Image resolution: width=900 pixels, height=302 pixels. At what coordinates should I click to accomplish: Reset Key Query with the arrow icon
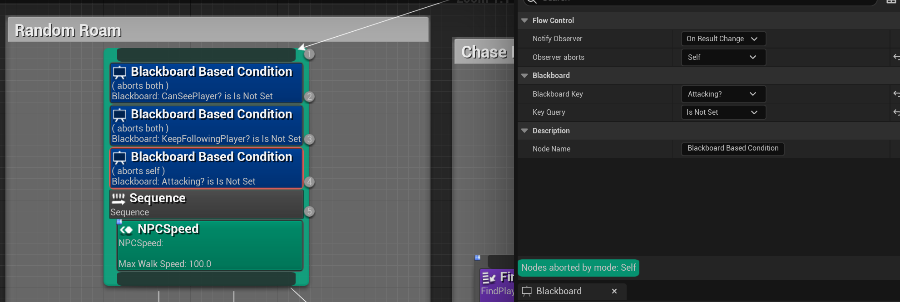click(x=896, y=112)
